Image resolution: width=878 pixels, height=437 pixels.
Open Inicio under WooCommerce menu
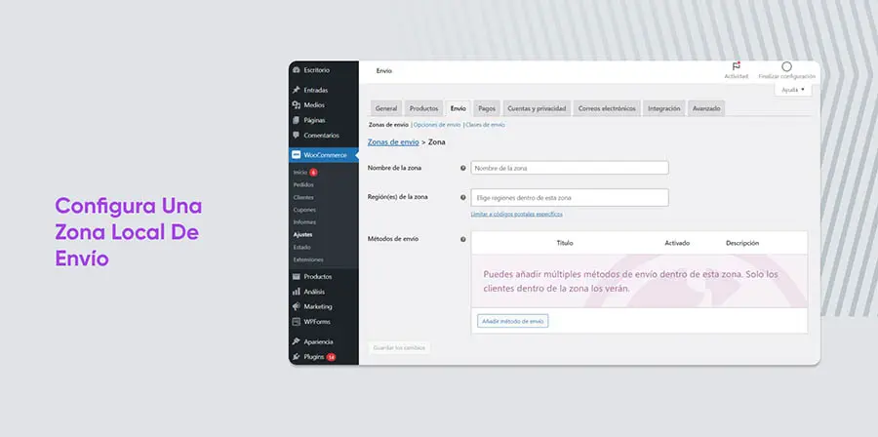(x=300, y=173)
